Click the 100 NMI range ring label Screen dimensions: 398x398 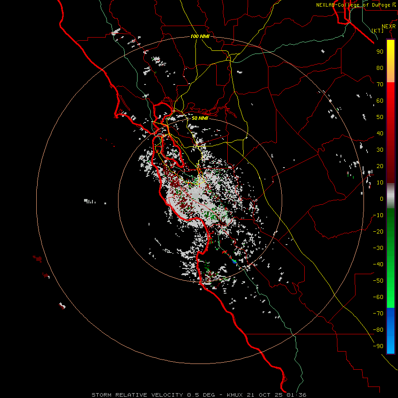(x=200, y=36)
